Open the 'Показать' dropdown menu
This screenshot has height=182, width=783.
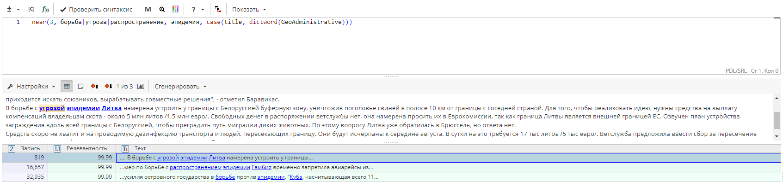(249, 9)
